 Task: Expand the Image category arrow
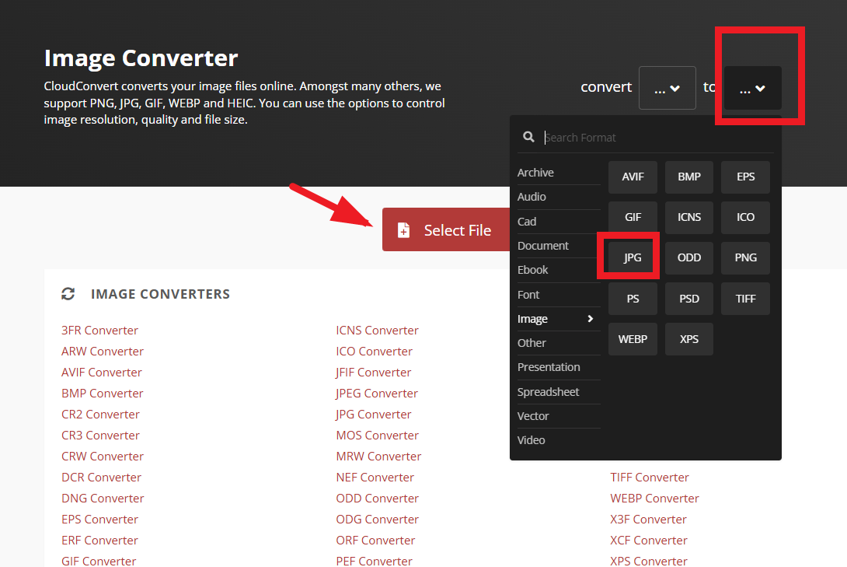[x=590, y=319]
